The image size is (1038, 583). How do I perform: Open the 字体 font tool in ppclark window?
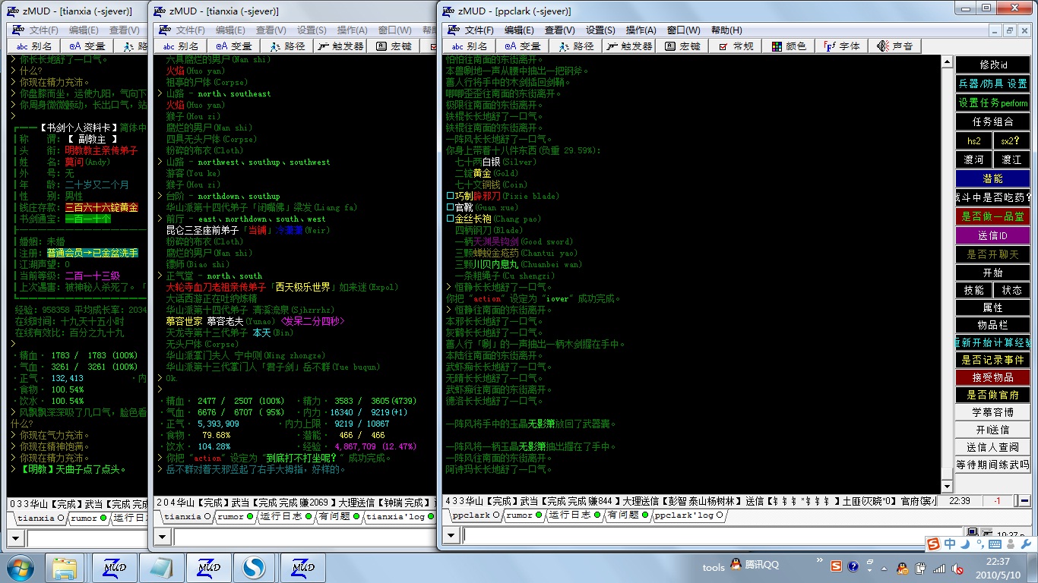[842, 46]
